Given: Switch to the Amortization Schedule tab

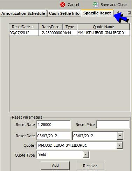Looking at the screenshot, I should coord(23,13).
